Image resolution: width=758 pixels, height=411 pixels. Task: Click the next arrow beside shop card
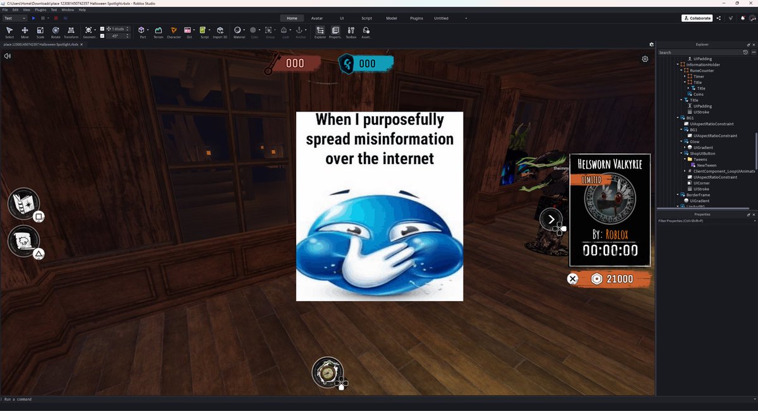click(x=551, y=219)
